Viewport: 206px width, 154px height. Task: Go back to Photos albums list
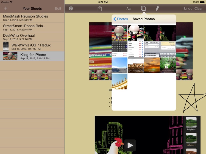point(121,19)
